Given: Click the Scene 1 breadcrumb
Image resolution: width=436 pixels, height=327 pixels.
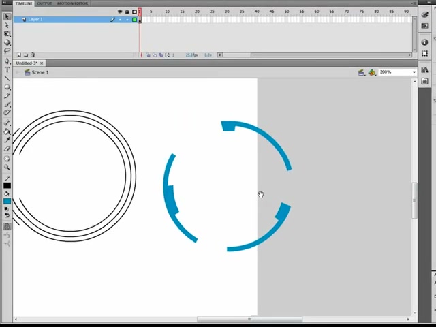Looking at the screenshot, I should click(36, 72).
